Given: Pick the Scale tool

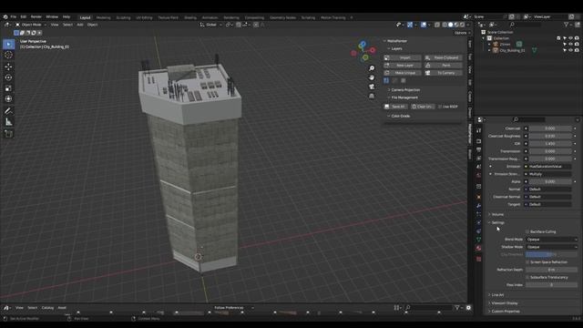Looking at the screenshot, I should pos(8,88).
